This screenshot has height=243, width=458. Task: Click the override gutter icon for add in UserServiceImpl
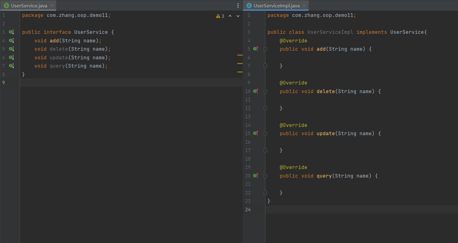pyautogui.click(x=256, y=49)
